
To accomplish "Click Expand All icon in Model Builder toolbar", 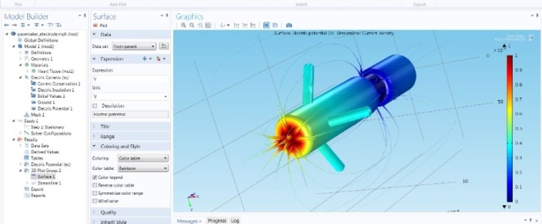I will coord(59,25).
